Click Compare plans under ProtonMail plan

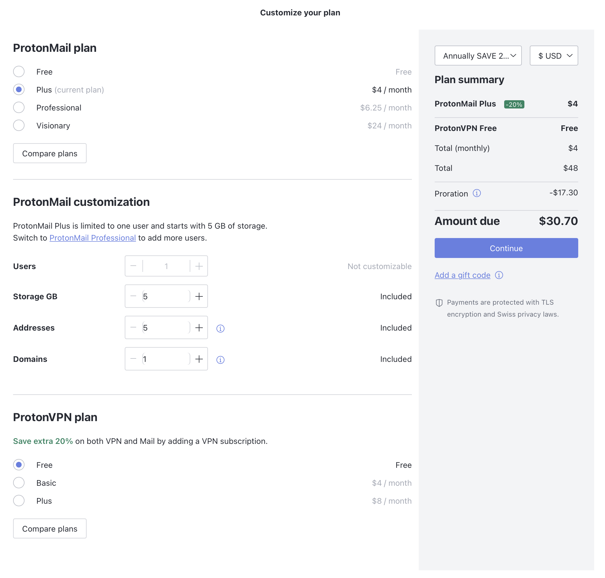tap(50, 153)
